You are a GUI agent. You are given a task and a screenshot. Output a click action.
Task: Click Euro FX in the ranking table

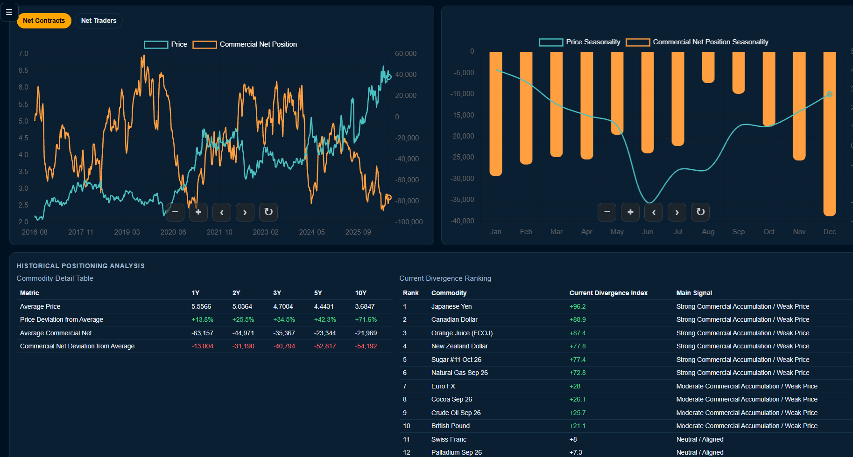point(443,386)
